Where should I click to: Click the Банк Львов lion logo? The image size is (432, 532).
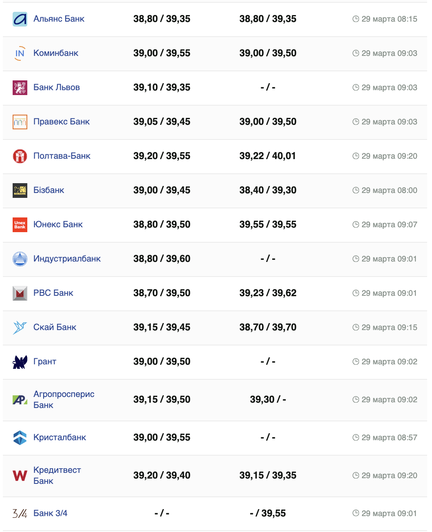[20, 88]
